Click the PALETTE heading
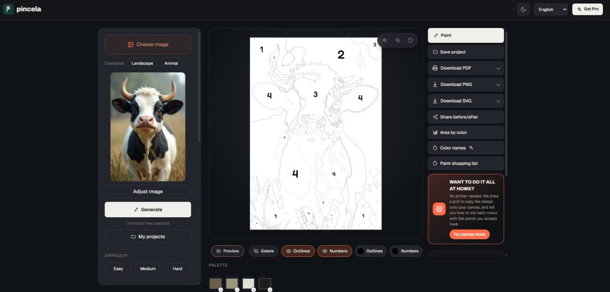 point(218,265)
